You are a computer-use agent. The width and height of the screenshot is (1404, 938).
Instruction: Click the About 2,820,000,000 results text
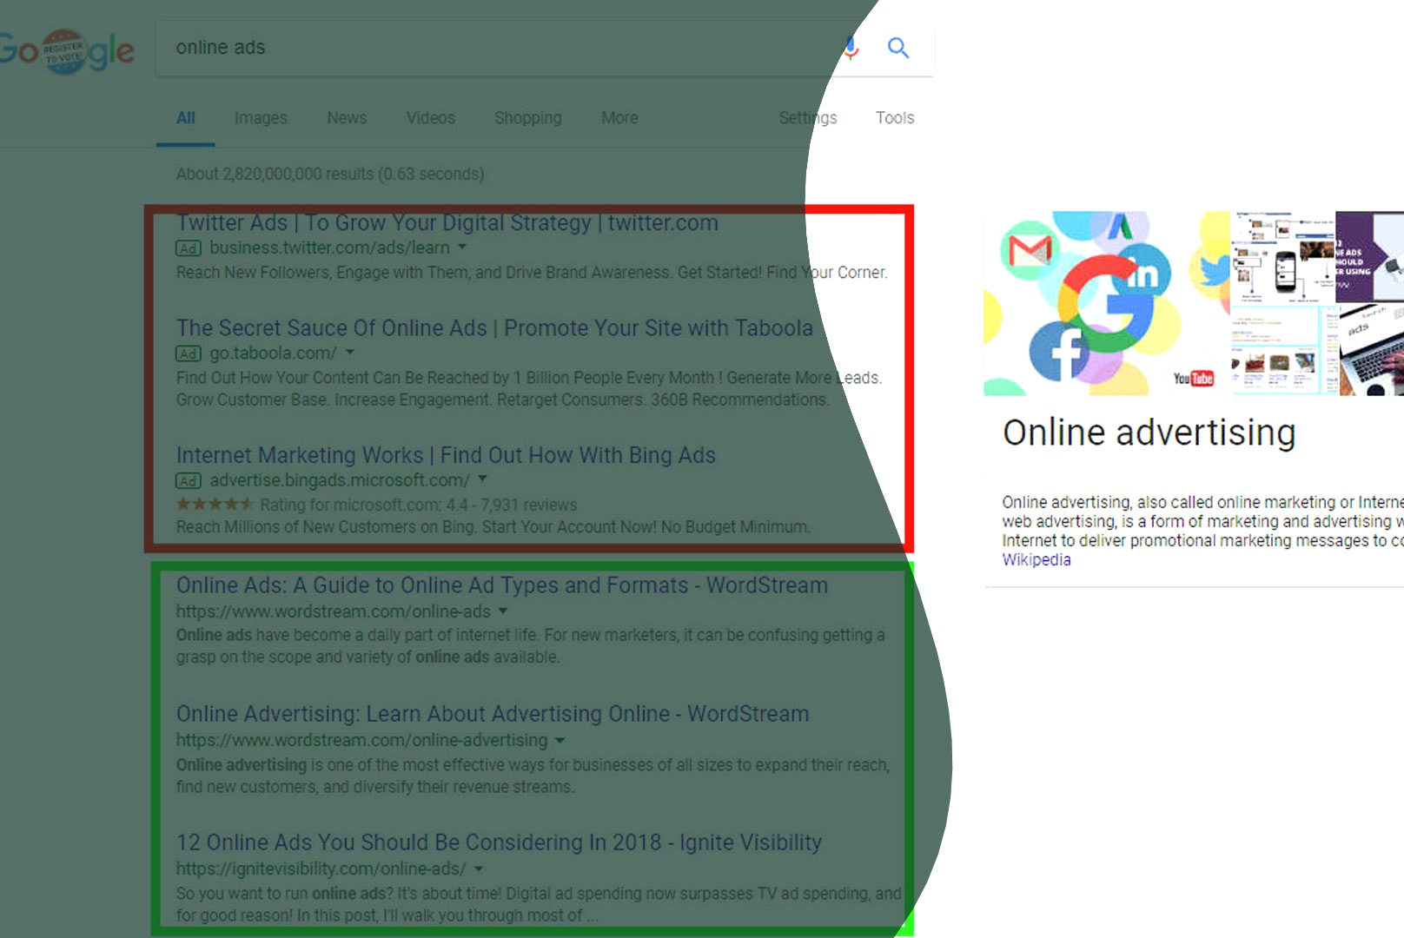330,174
